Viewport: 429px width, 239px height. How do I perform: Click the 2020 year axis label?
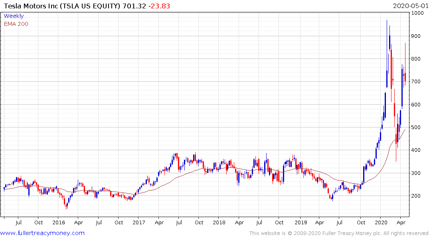(381, 222)
